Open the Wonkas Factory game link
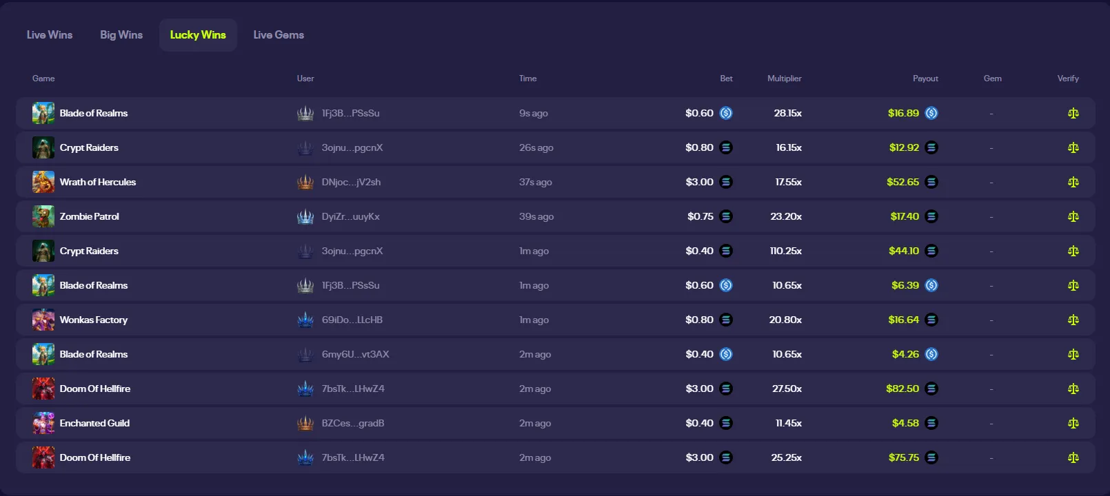 (94, 320)
